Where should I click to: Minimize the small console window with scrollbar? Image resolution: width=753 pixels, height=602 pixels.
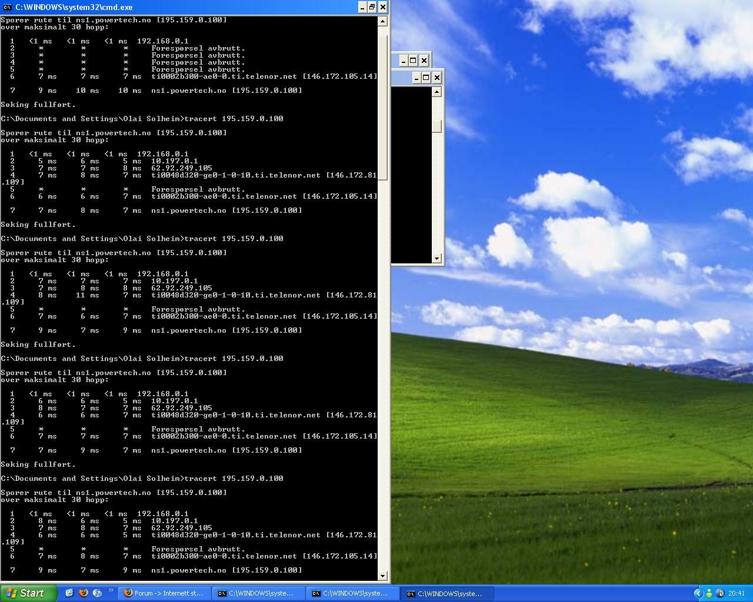coord(416,78)
